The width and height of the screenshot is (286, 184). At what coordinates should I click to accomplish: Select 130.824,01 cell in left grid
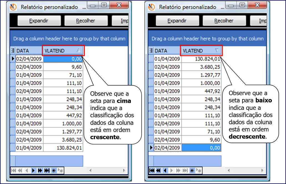(x=63, y=148)
